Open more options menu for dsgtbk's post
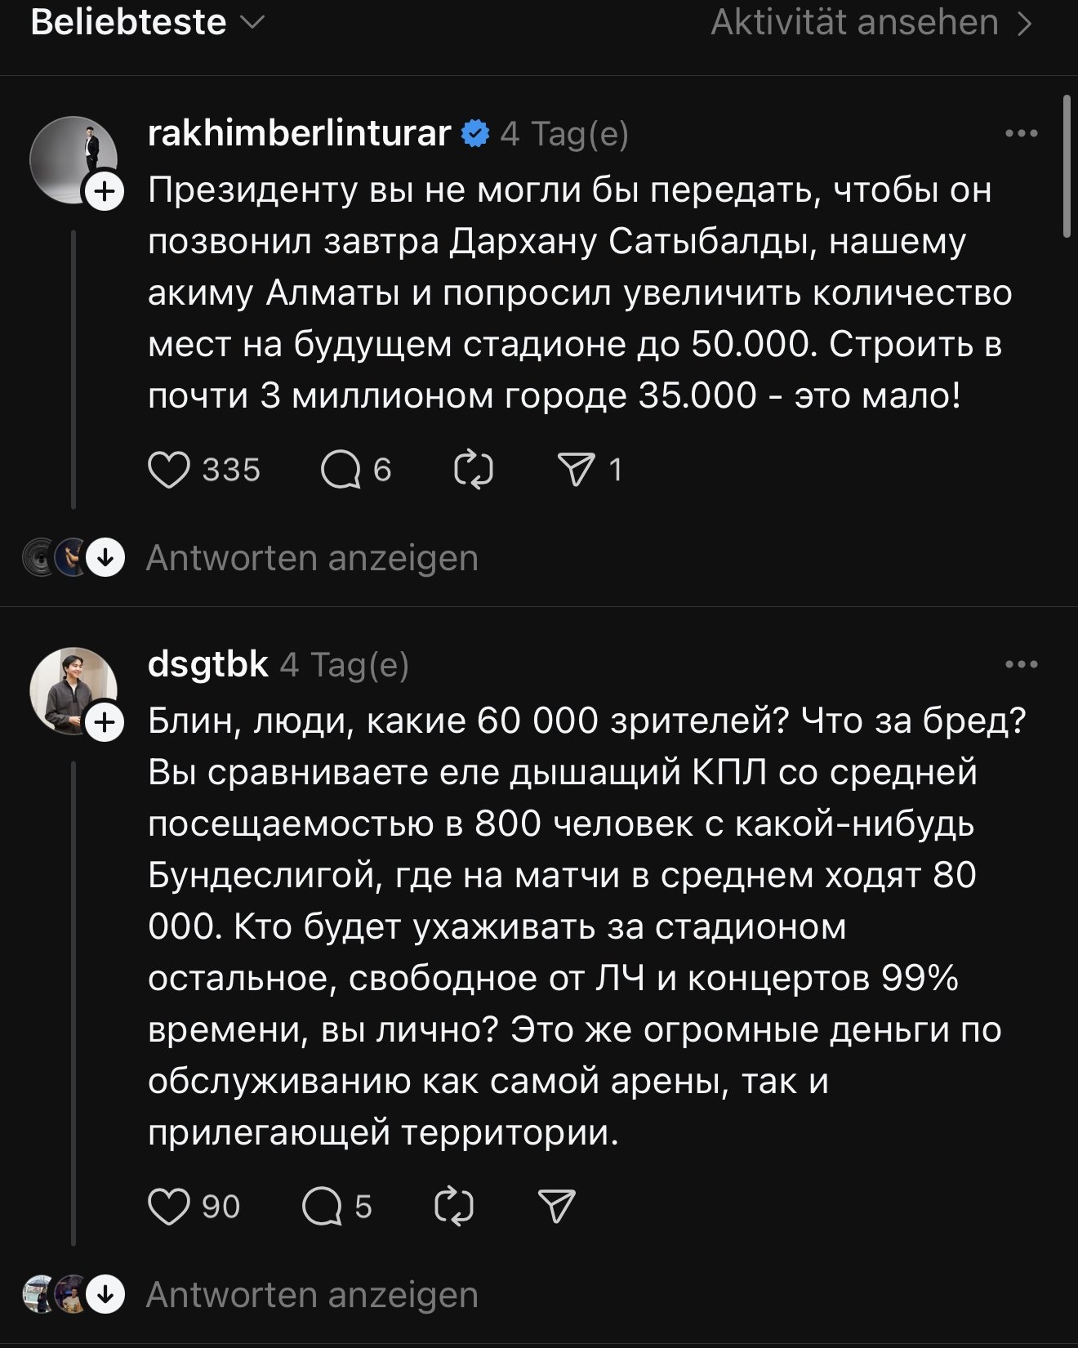Viewport: 1078px width, 1348px height. pos(1021,665)
